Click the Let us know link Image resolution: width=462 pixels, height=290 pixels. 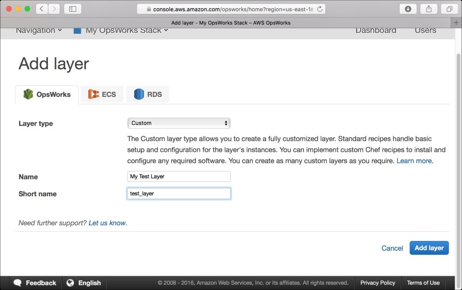(107, 223)
